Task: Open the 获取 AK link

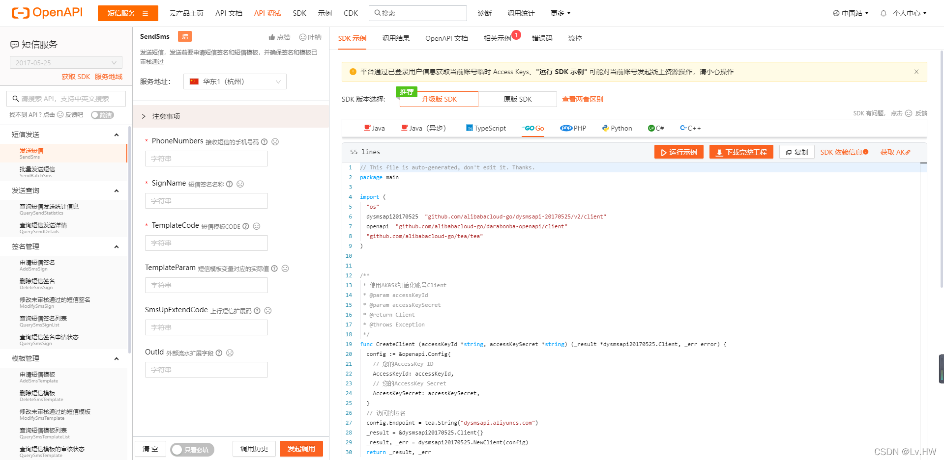Action: [895, 152]
